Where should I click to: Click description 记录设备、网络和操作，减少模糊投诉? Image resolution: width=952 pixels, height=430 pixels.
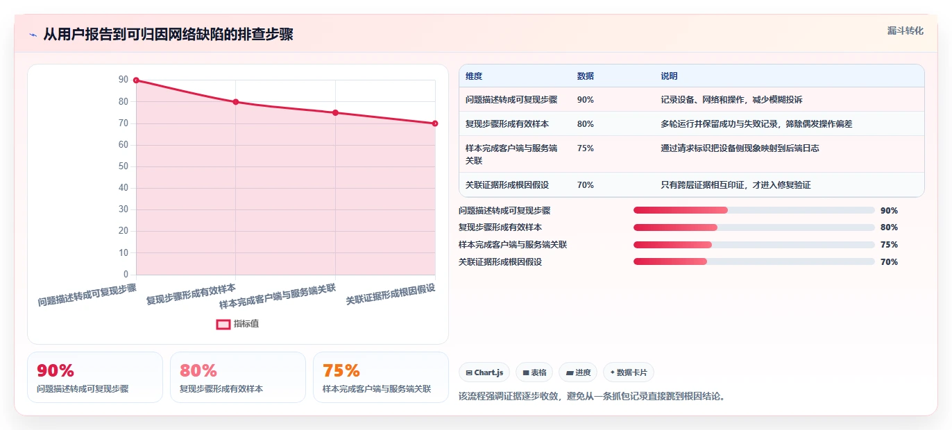[732, 100]
